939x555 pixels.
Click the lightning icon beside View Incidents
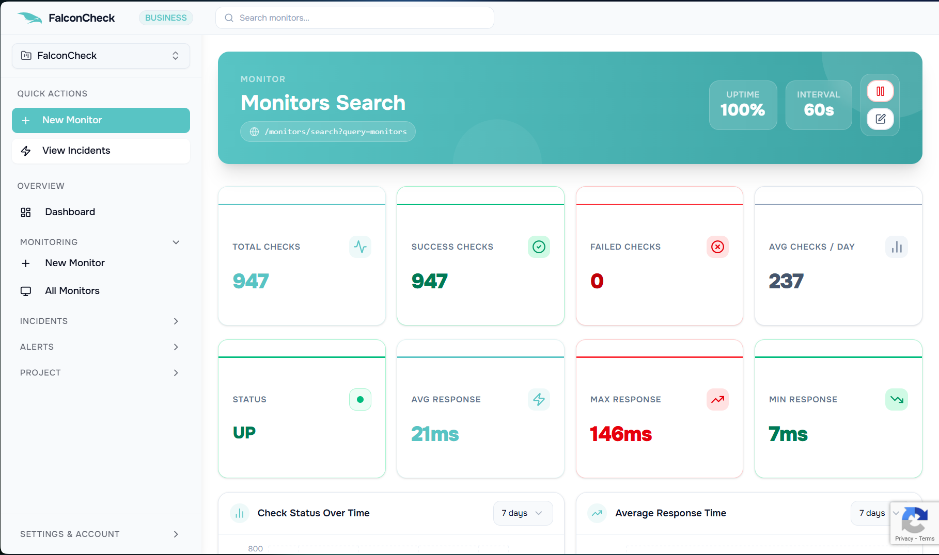[26, 151]
